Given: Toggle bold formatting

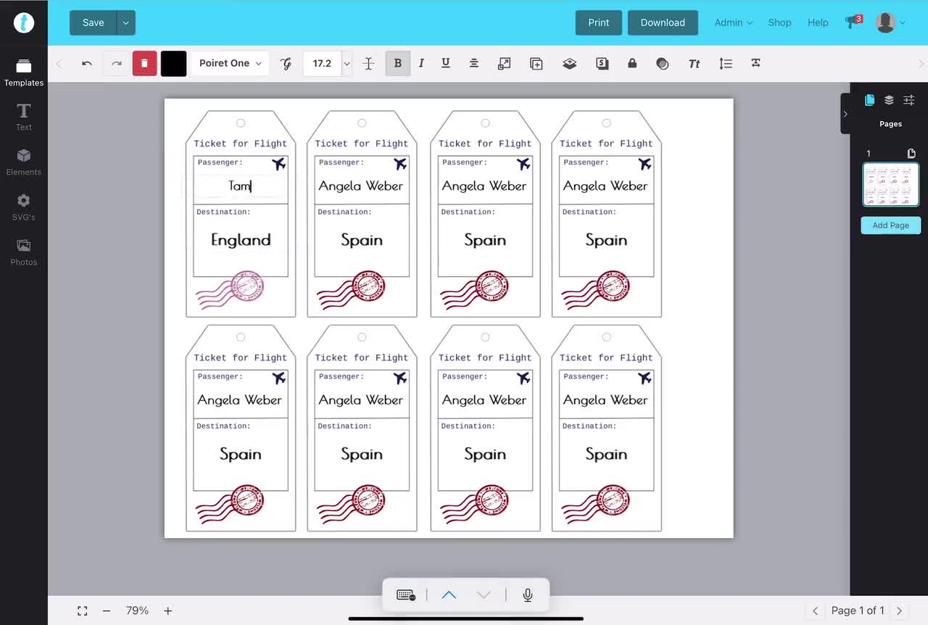Looking at the screenshot, I should [x=397, y=63].
